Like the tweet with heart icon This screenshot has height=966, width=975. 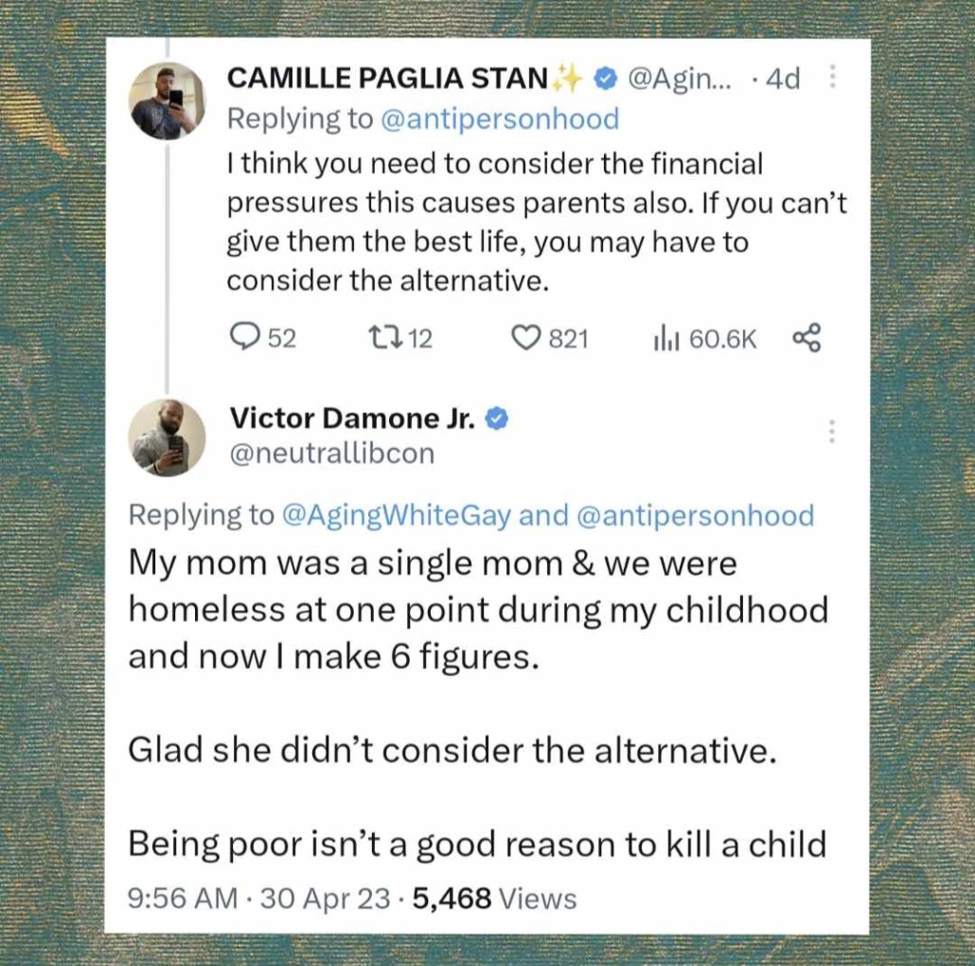tap(524, 337)
